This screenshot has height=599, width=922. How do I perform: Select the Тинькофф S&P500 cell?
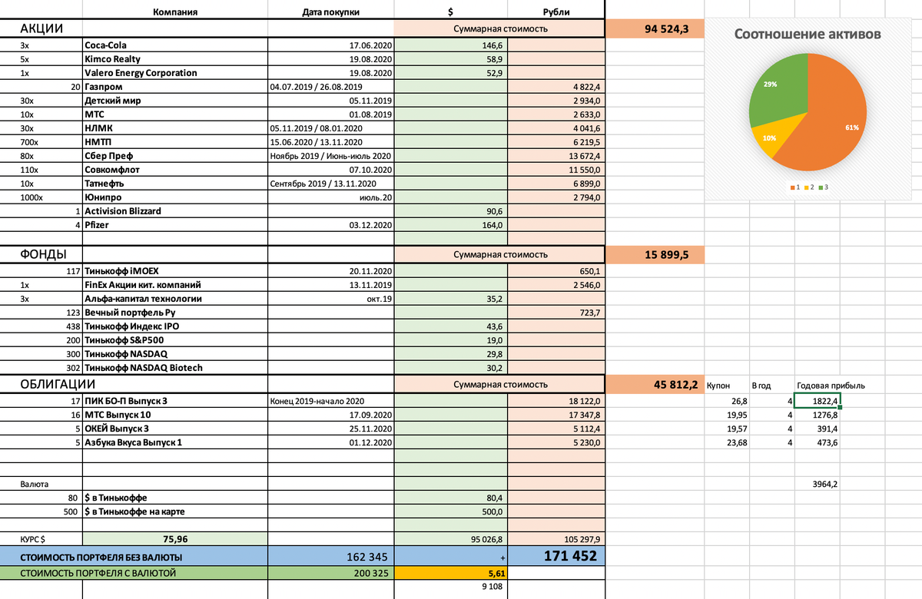point(175,340)
